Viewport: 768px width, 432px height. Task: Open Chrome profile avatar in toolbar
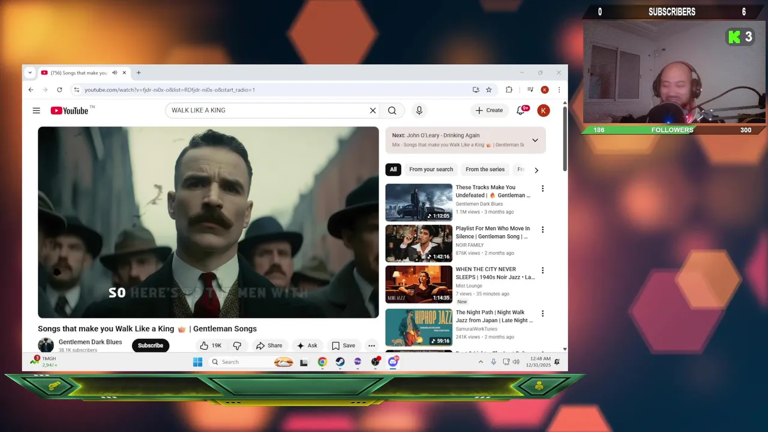(545, 90)
